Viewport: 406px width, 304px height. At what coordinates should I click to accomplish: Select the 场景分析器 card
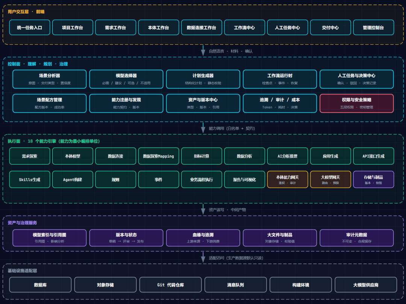tap(50, 79)
